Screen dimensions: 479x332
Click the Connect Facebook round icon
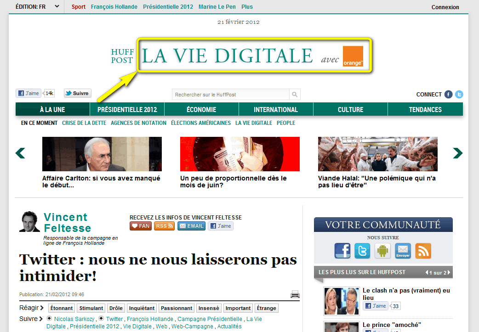[x=448, y=94]
